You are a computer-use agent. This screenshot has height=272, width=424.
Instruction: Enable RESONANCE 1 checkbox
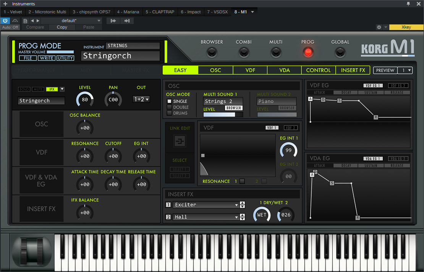point(242,181)
